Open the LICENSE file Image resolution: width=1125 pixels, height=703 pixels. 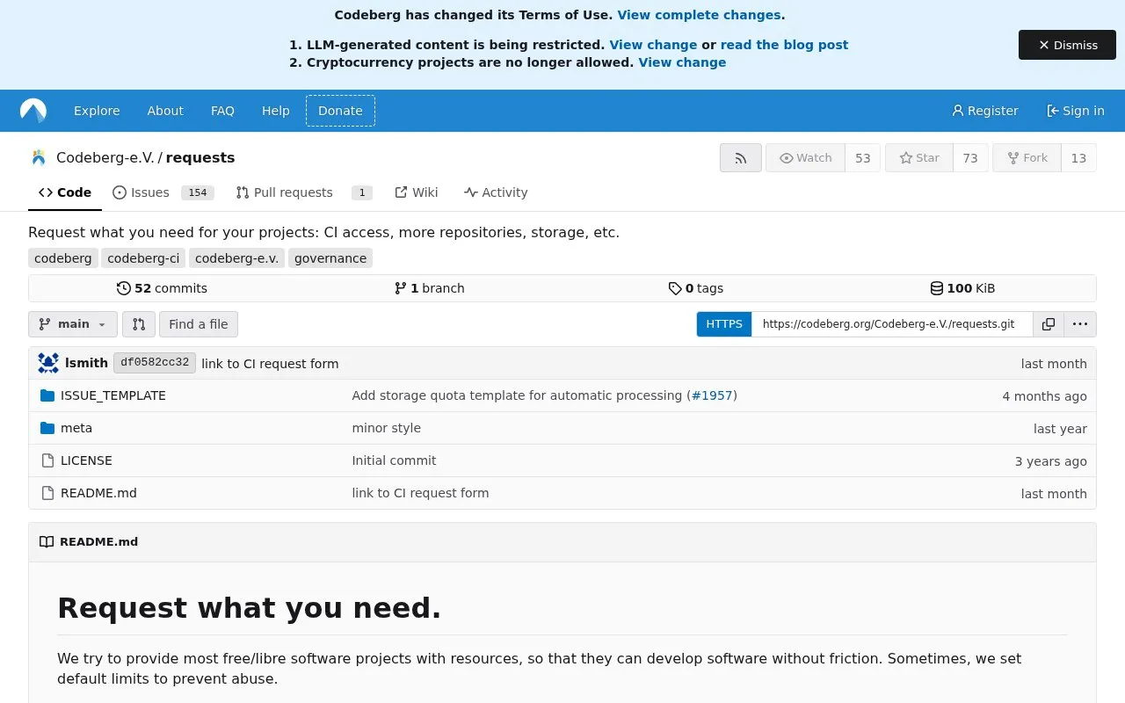(86, 460)
